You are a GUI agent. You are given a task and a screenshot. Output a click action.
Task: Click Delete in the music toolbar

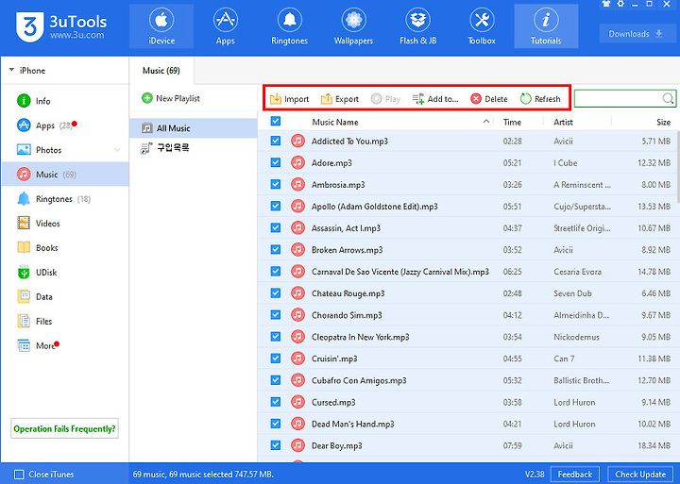coord(489,99)
